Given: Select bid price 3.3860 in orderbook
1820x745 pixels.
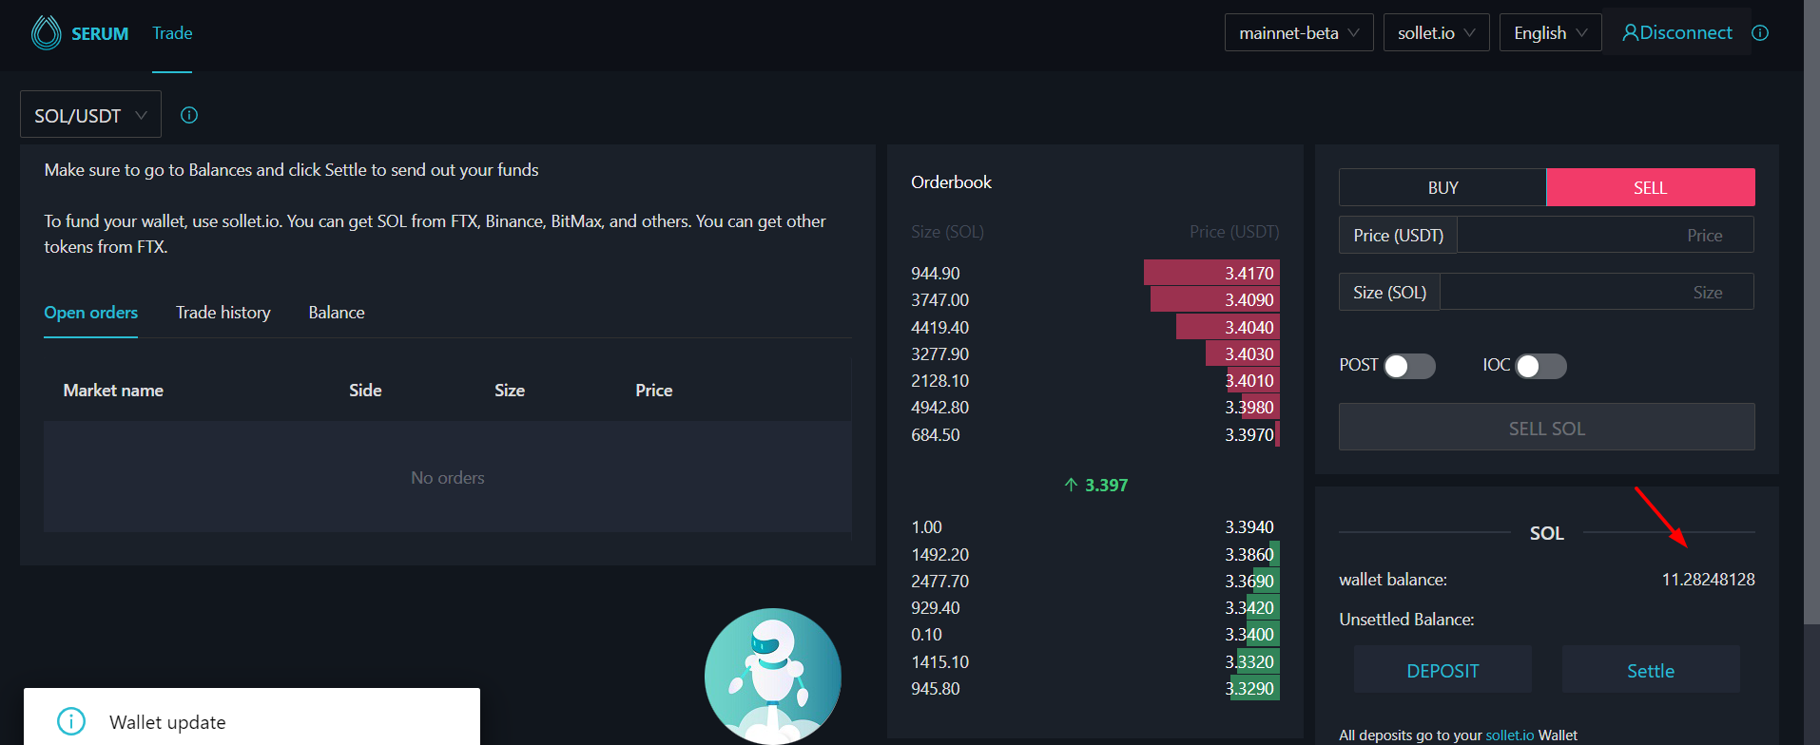Looking at the screenshot, I should coord(1249,554).
